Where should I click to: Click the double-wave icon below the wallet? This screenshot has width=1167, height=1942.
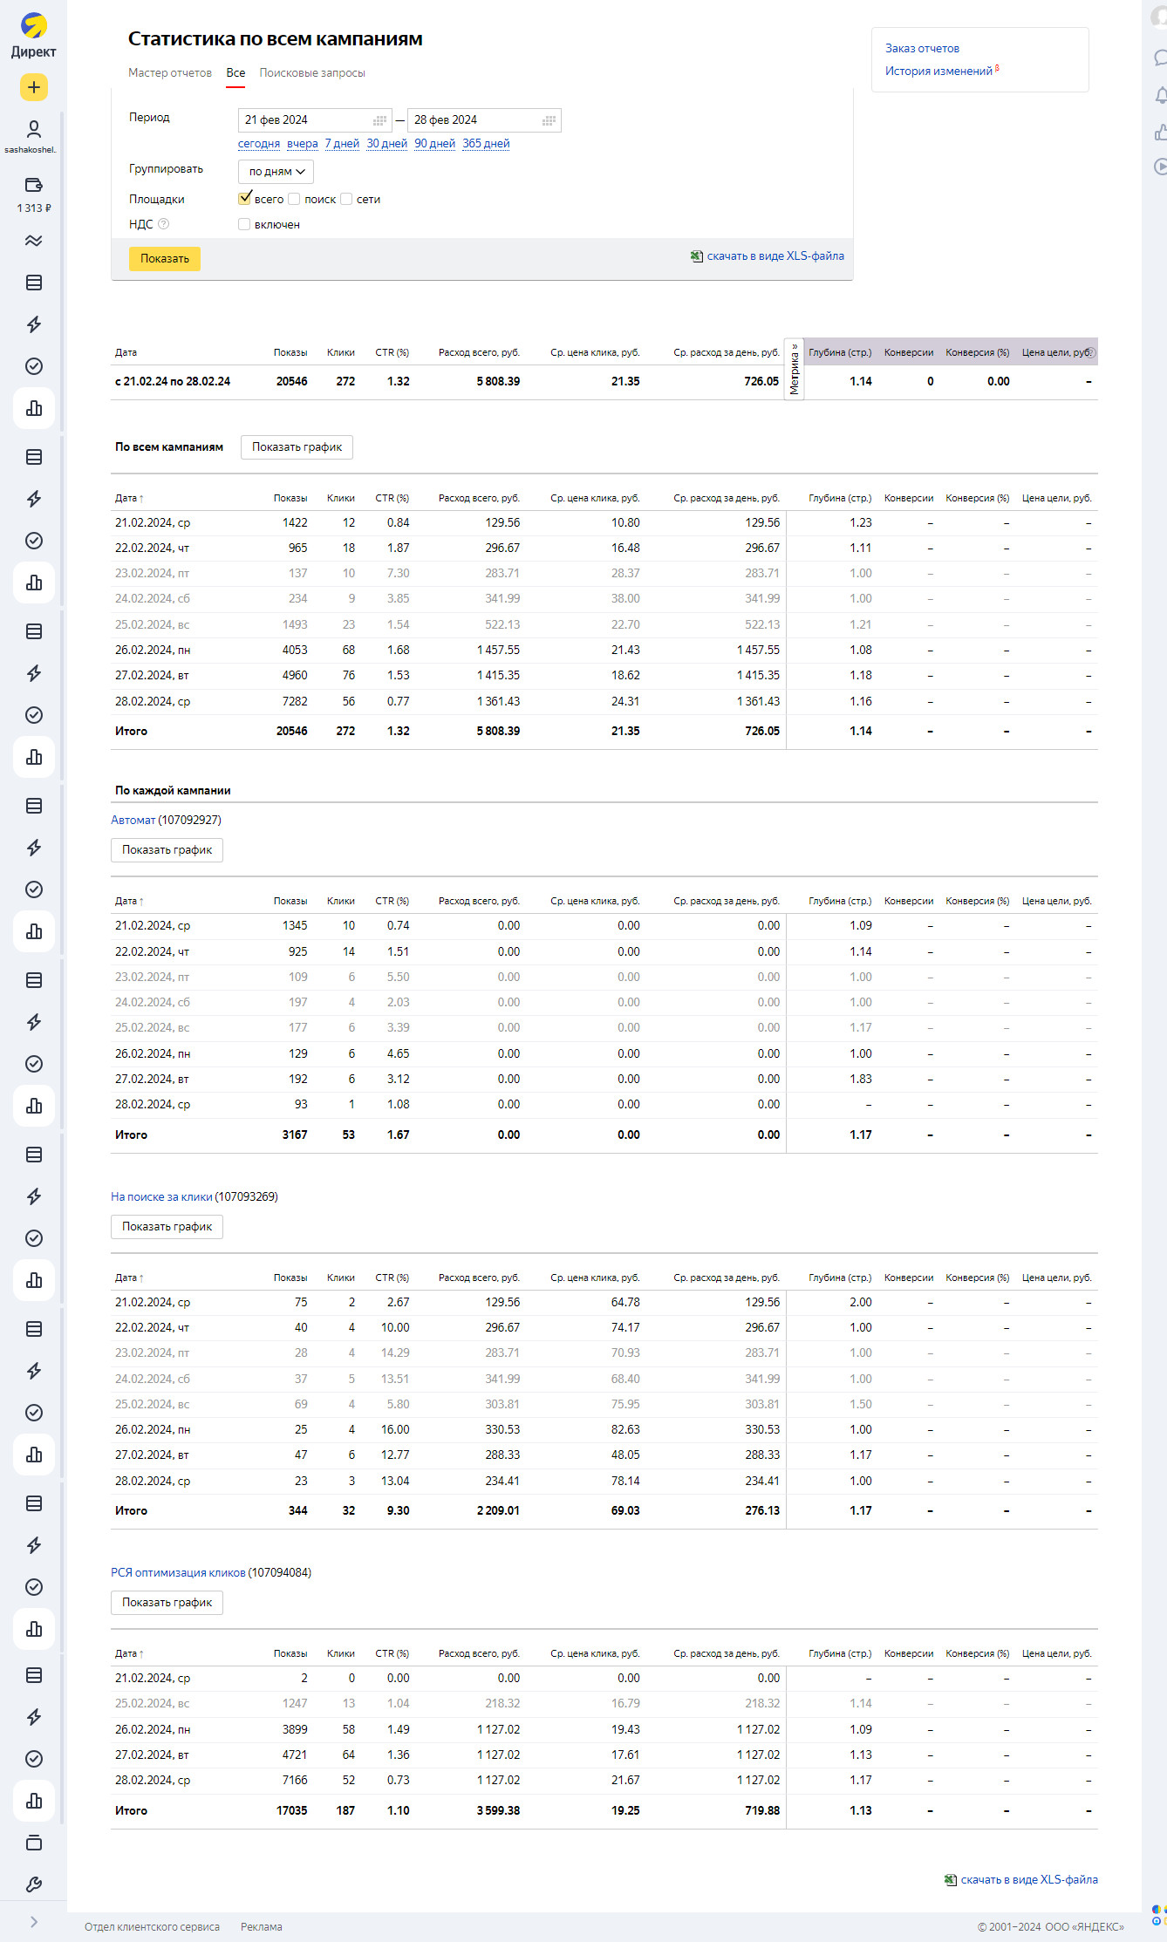(33, 241)
